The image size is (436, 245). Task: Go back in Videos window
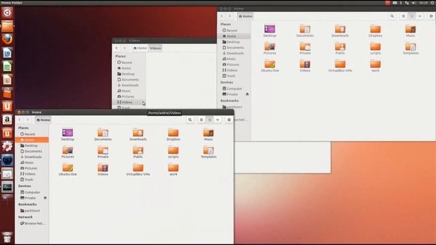pyautogui.click(x=116, y=48)
